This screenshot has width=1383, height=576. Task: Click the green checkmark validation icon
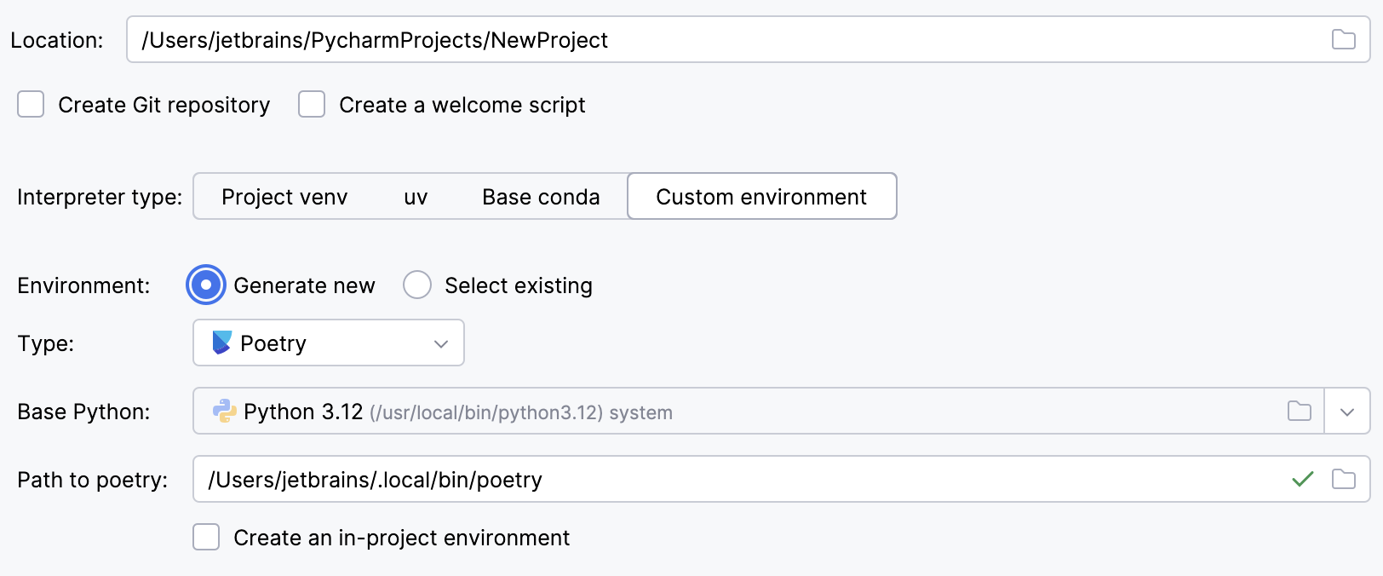[1302, 479]
